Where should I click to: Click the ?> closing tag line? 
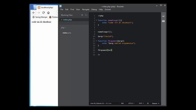99,55
